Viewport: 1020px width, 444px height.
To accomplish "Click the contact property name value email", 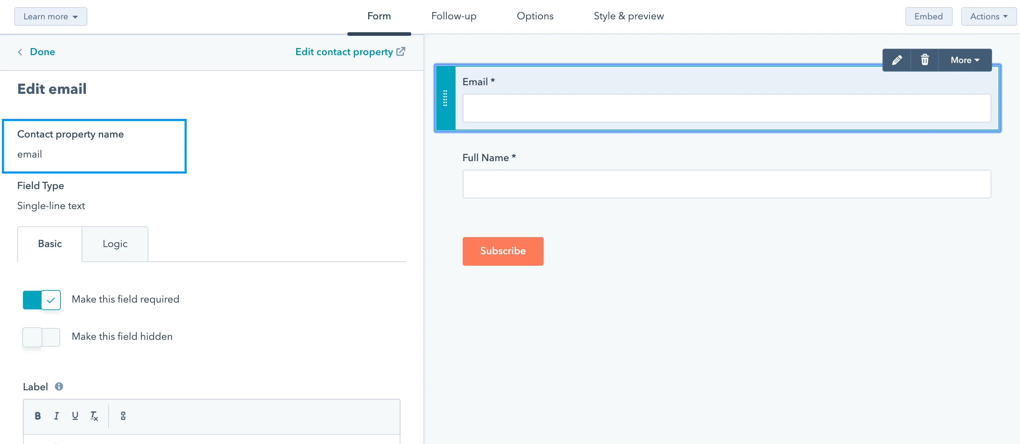I will point(30,154).
